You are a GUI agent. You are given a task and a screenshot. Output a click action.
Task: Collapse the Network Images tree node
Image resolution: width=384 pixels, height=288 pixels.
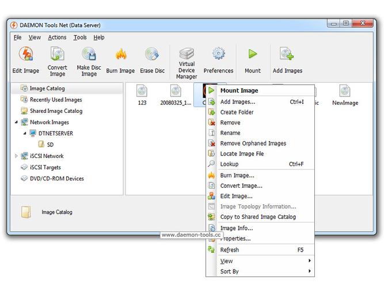click(16, 122)
